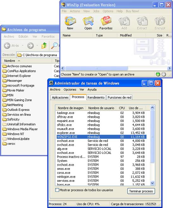Select the WINZIP32.EXE process row
173x208 pixels.
coord(102,137)
